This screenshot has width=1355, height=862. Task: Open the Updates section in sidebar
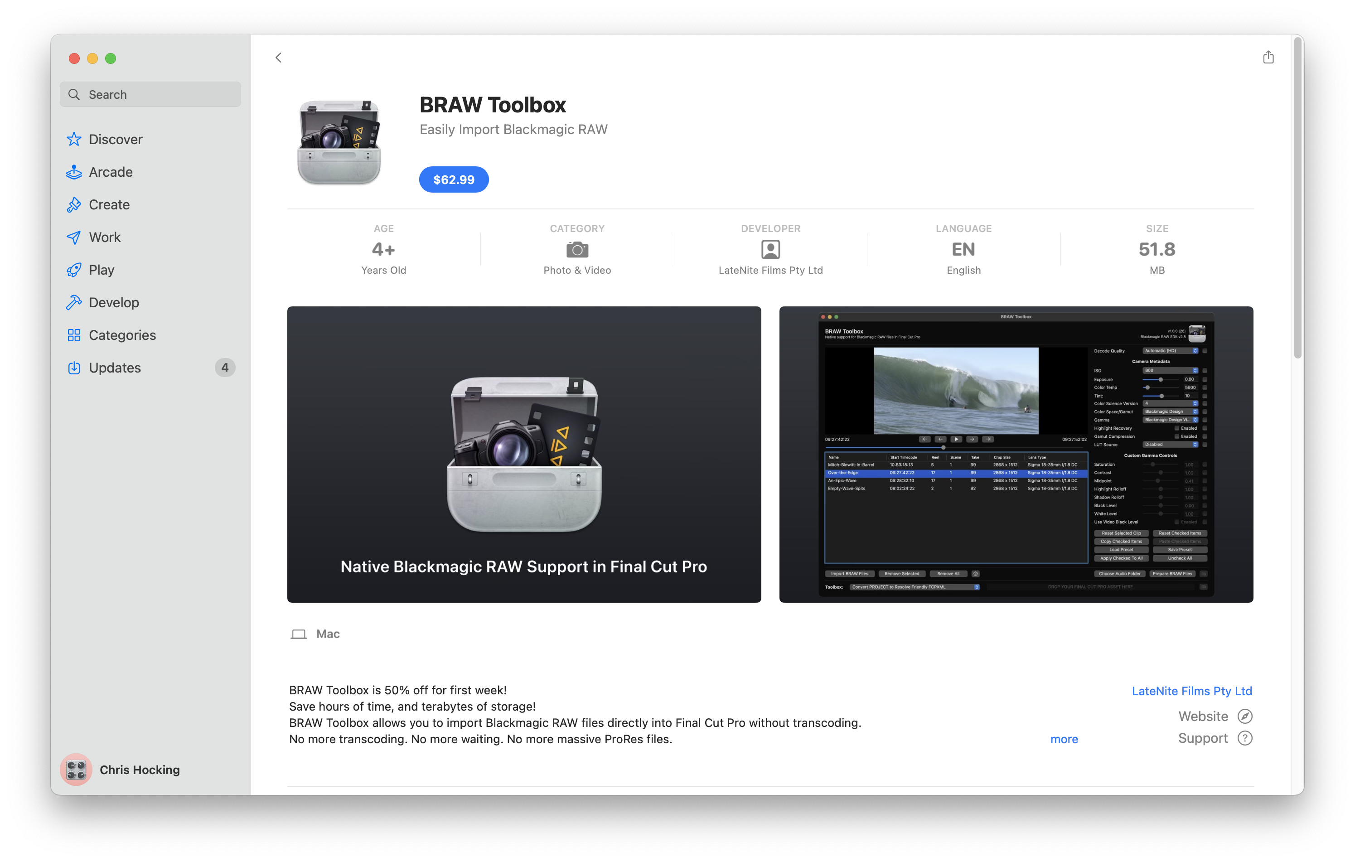[x=115, y=368]
